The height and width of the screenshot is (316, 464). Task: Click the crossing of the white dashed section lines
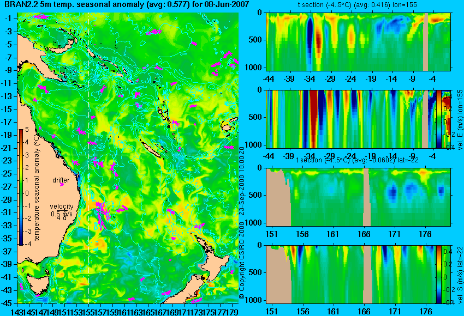pyautogui.click(x=89, y=155)
